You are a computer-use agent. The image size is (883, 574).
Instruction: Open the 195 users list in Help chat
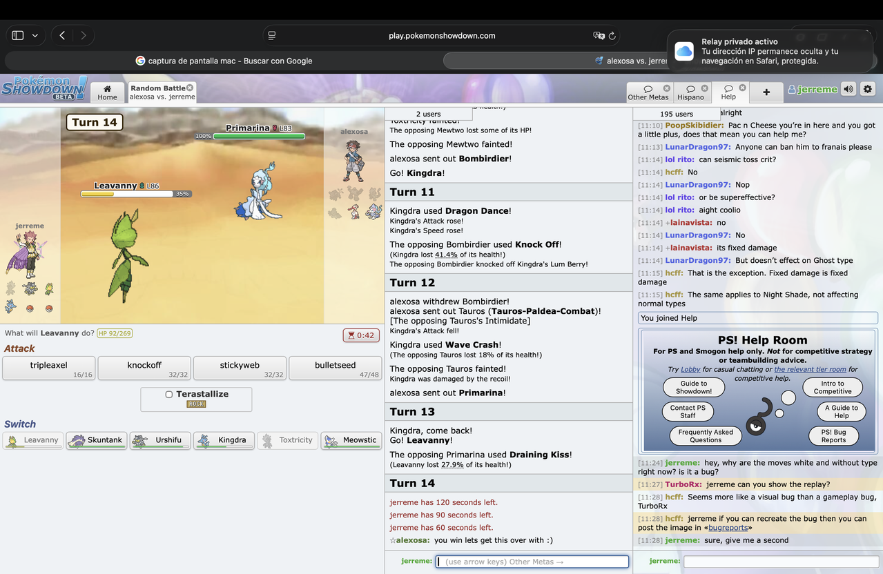coord(676,114)
